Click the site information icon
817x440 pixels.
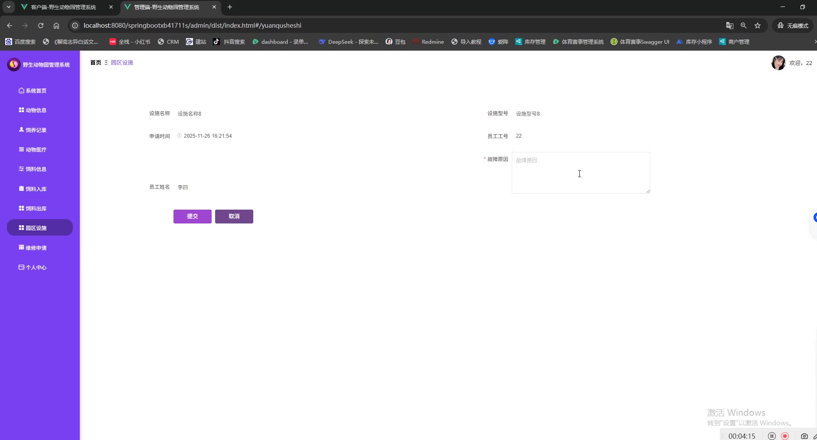coord(75,26)
